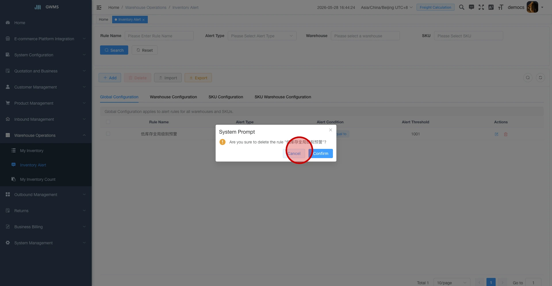552x286 pixels.
Task: Confirm deletion in System Prompt dialog
Action: pos(321,153)
